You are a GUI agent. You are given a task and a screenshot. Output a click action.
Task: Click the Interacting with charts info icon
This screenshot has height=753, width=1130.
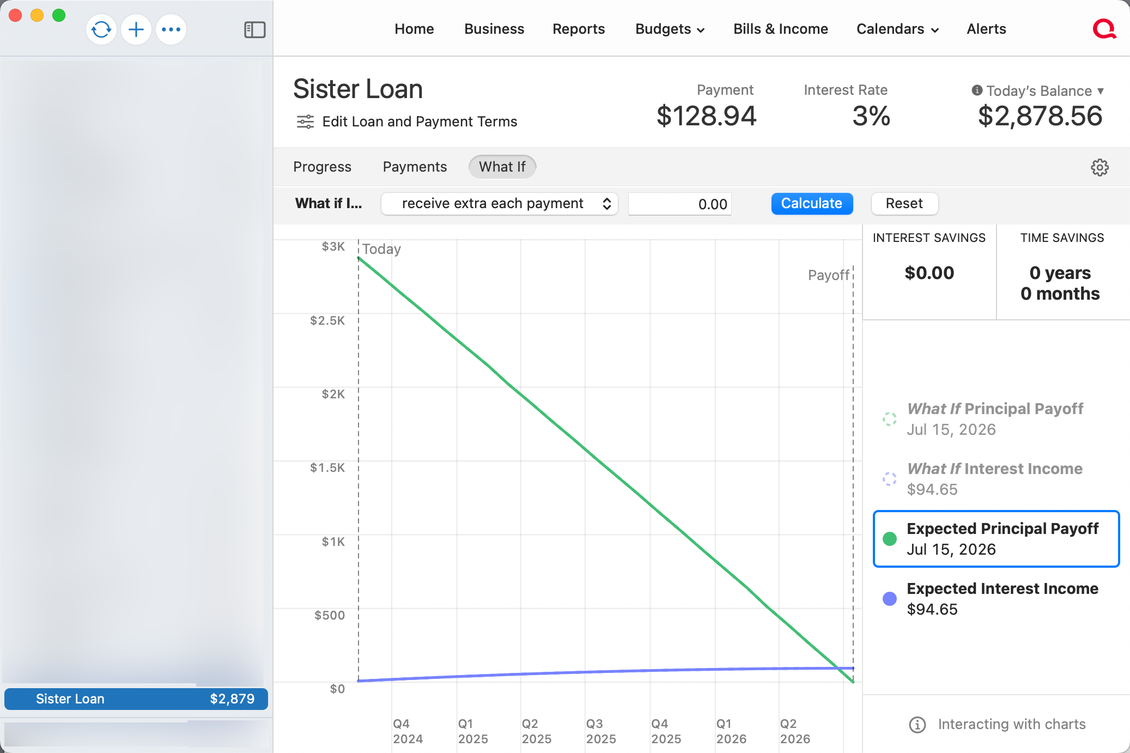click(918, 725)
